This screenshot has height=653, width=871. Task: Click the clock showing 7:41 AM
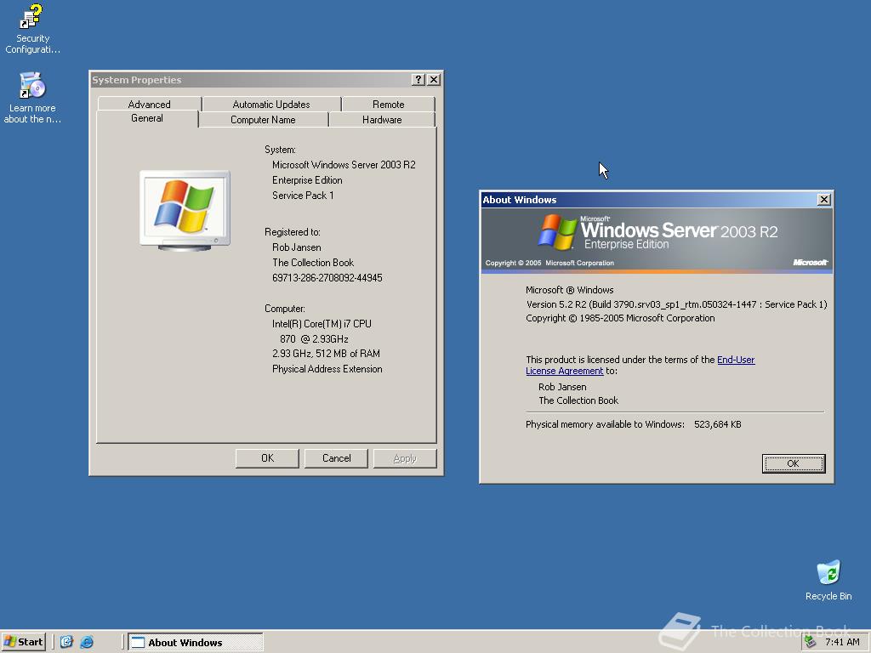[842, 642]
